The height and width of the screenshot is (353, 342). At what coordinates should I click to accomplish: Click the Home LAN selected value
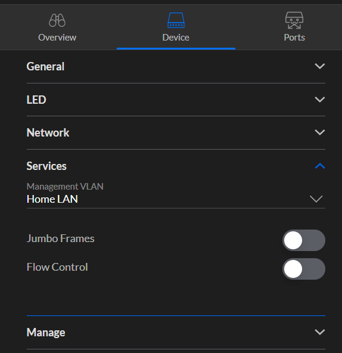coord(52,199)
